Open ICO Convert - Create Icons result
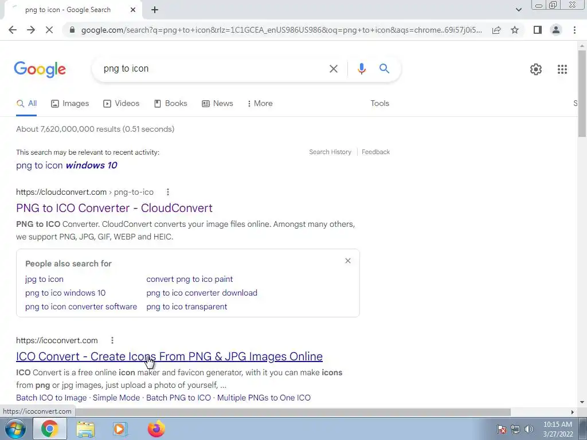 coord(169,356)
